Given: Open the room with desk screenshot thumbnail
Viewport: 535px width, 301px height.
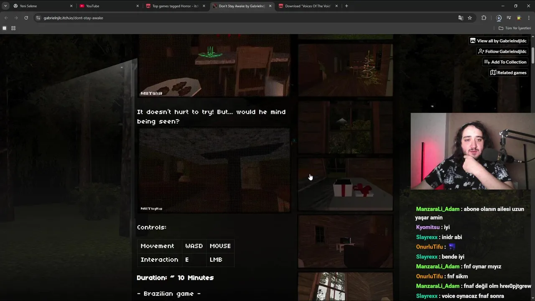Looking at the screenshot, I should coord(345,242).
